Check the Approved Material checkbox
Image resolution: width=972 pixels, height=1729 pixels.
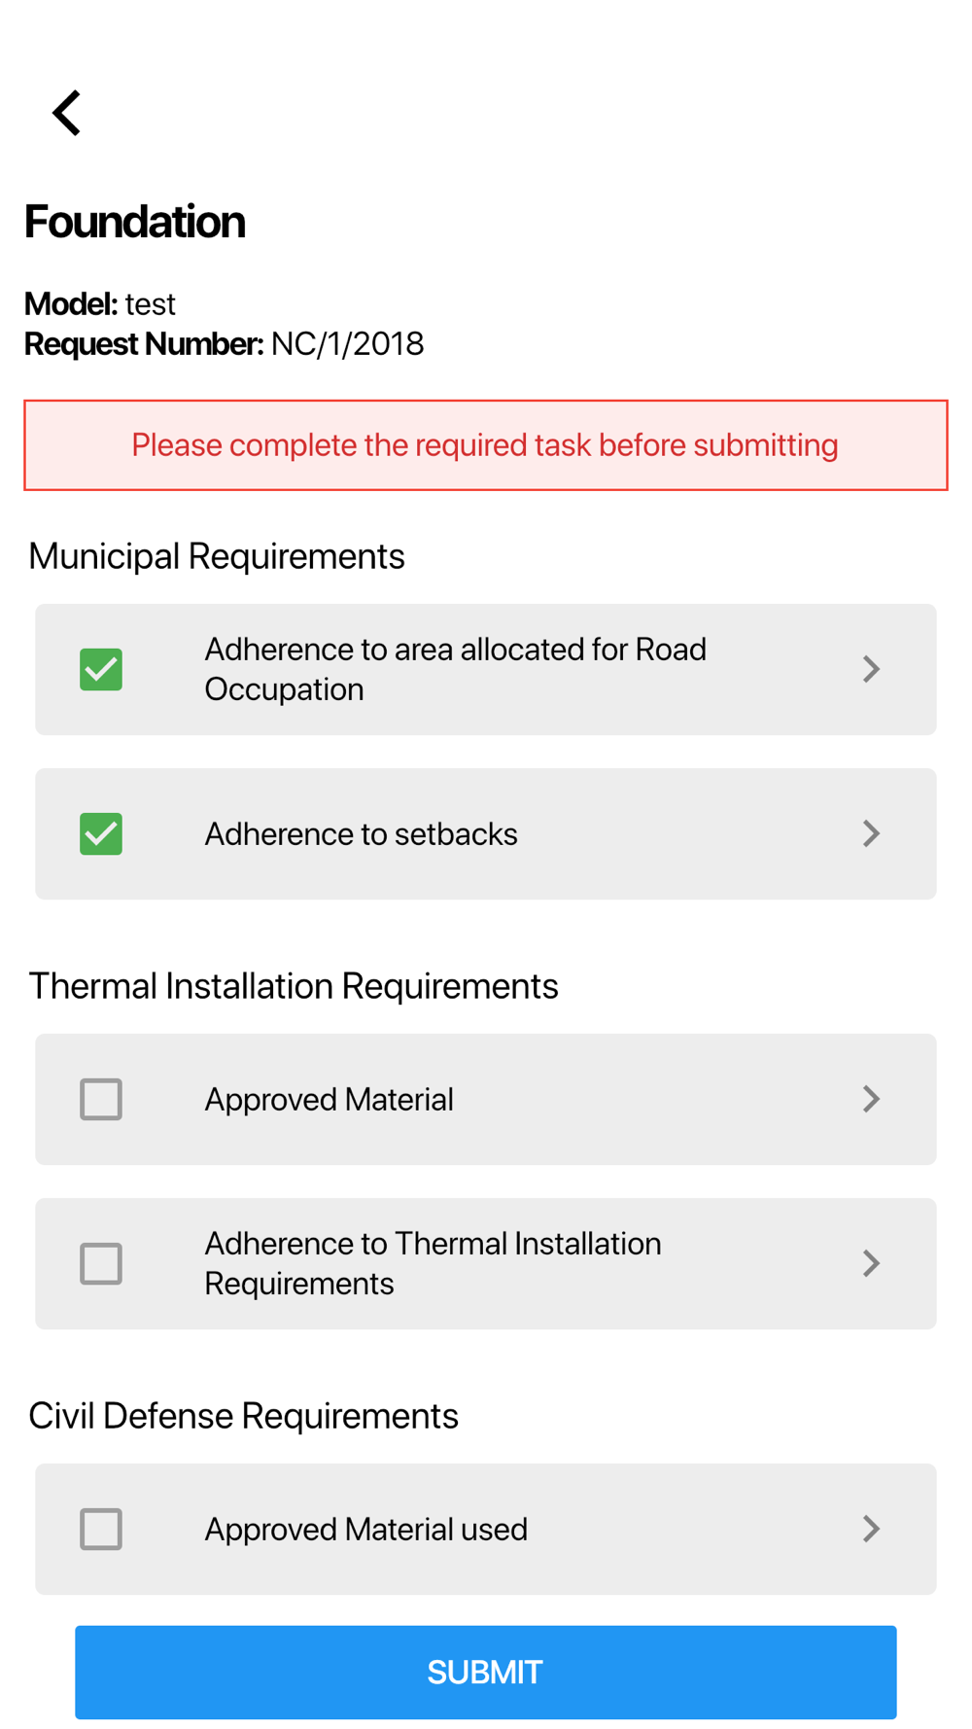pos(101,1099)
